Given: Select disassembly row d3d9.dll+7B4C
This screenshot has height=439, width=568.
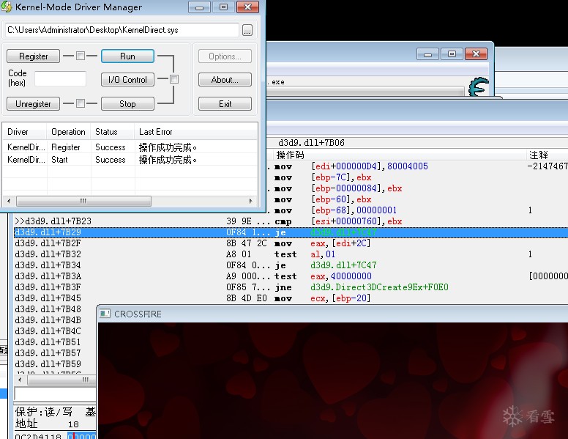Looking at the screenshot, I should [48, 331].
